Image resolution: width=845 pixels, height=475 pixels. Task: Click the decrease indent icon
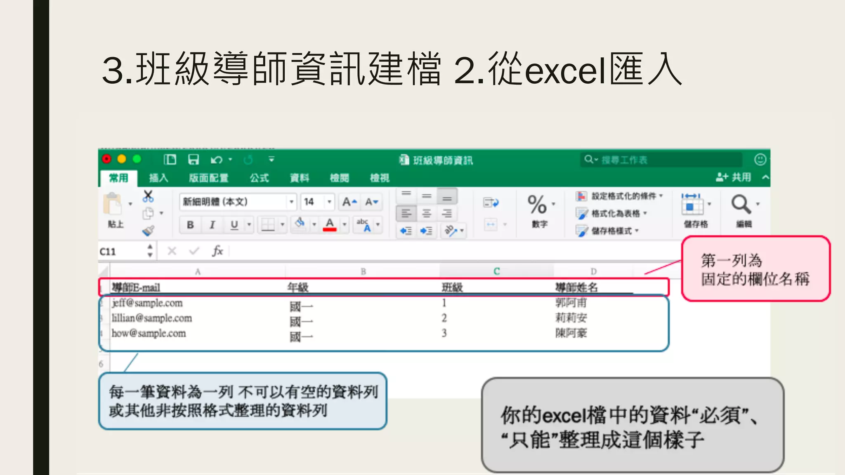pos(406,231)
